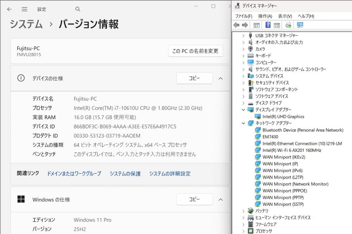Image resolution: width=352 pixels, height=234 pixels.
Task: Click the システム breadcrumb heading
Action: pyautogui.click(x=26, y=24)
